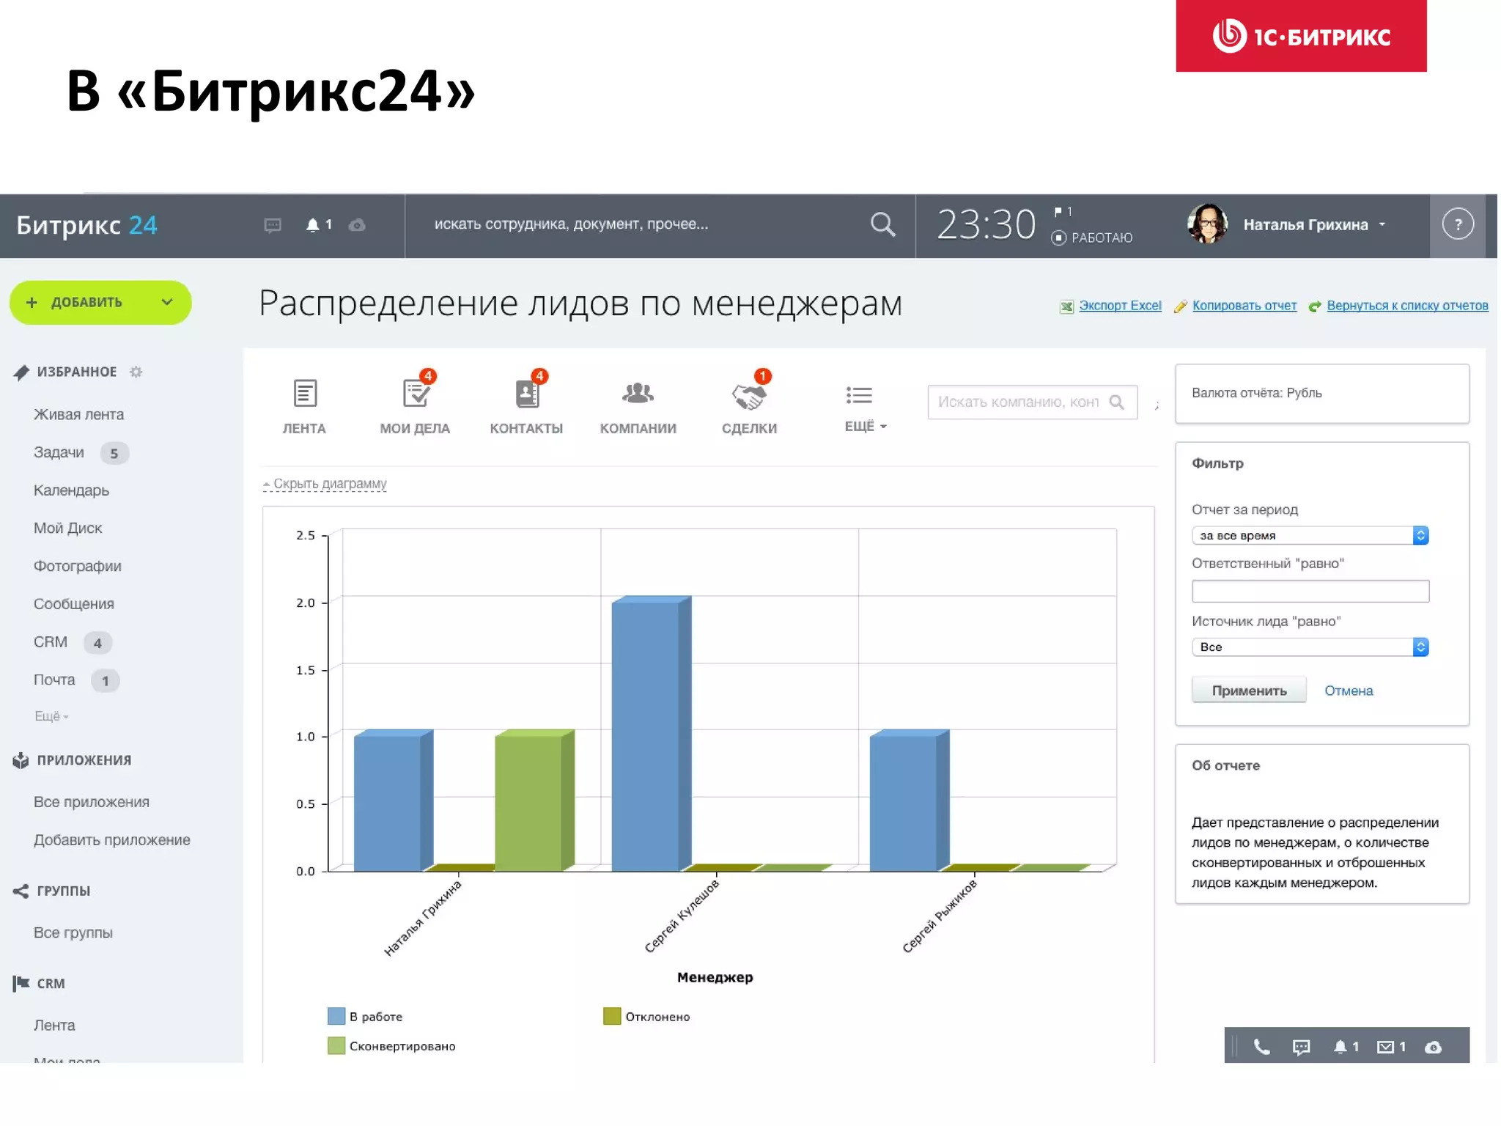The height and width of the screenshot is (1126, 1501).
Task: Click the notification bell in top header
Action: (313, 225)
